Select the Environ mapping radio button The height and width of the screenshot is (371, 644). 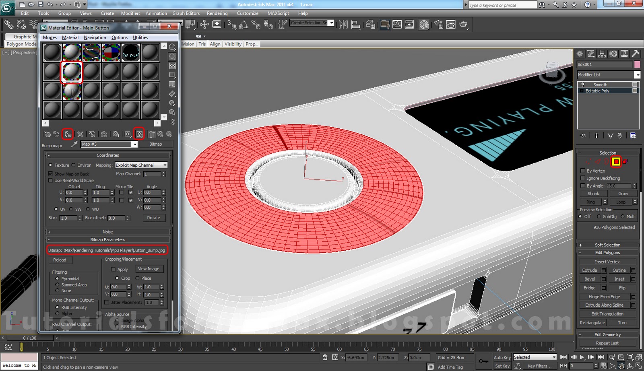tap(73, 165)
